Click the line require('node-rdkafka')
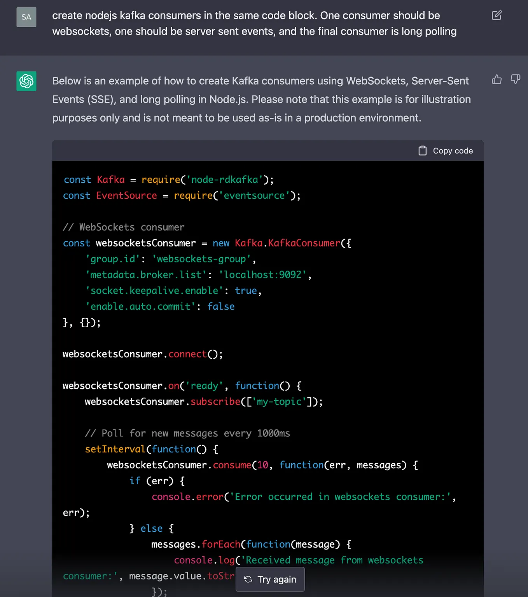This screenshot has height=597, width=528. [168, 180]
